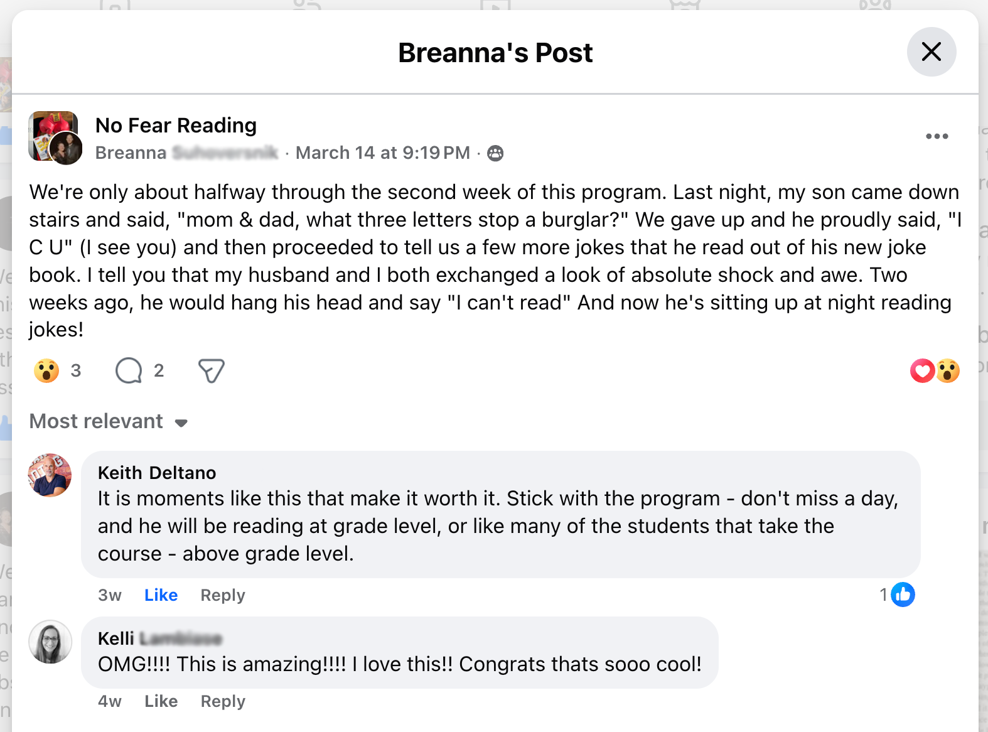Screen dimensions: 988x732
Task: Like Keith Deltano's comment
Action: tap(161, 595)
